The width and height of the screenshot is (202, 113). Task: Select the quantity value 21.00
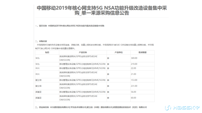[x=134, y=74]
